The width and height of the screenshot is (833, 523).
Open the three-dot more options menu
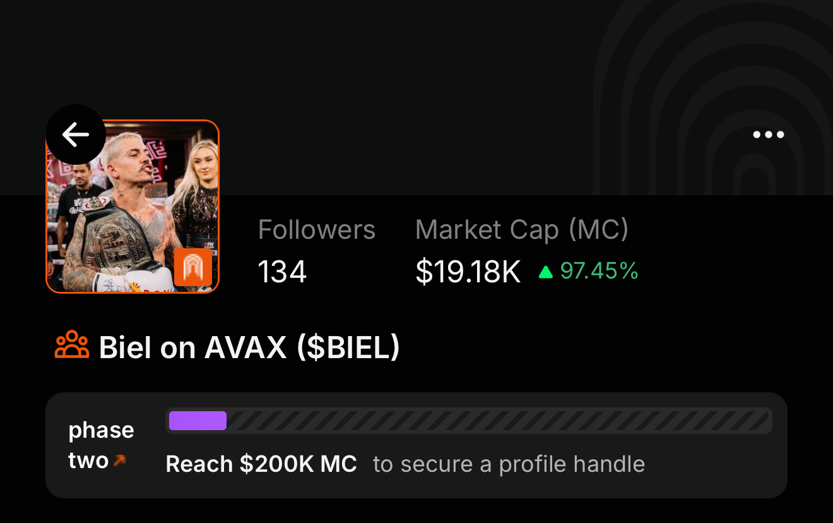click(768, 135)
